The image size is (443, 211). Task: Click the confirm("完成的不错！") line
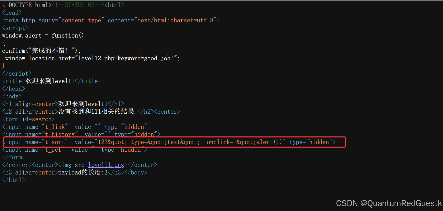(41, 51)
